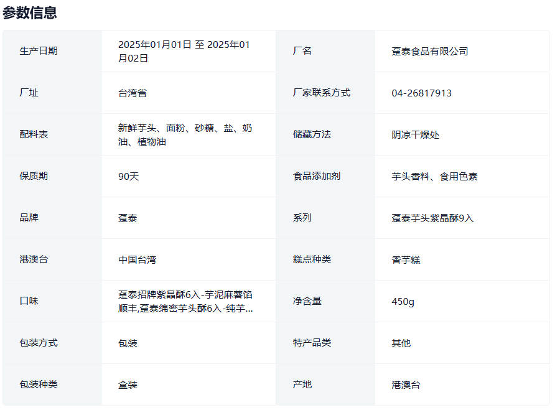Click the 阴凉干燥处 storage method value
Screen dimensions: 560x410
point(415,135)
